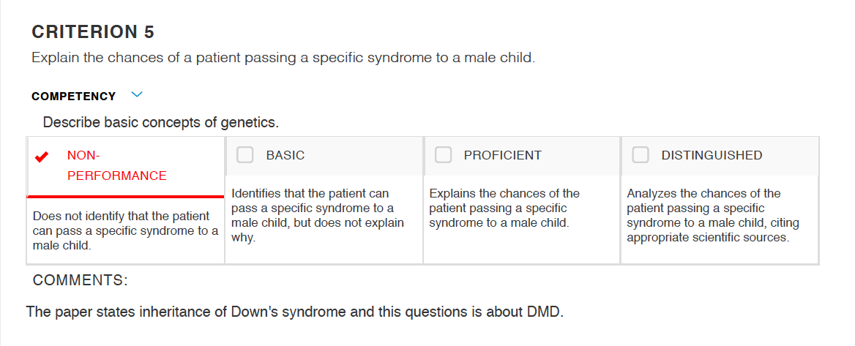The width and height of the screenshot is (855, 346).
Task: Select the DISTINGUISHED level header text
Action: pos(712,155)
